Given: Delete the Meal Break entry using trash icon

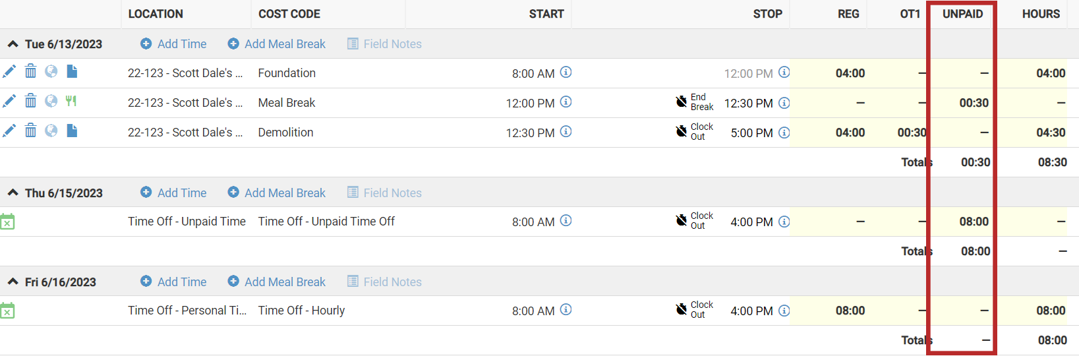Looking at the screenshot, I should click(x=30, y=101).
